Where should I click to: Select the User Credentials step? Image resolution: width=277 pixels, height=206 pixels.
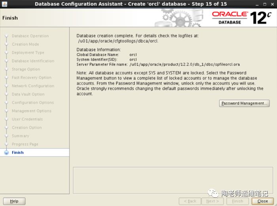27,119
